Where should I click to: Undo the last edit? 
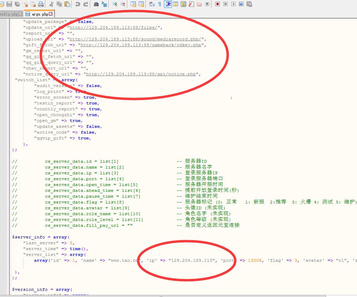[78, 4]
